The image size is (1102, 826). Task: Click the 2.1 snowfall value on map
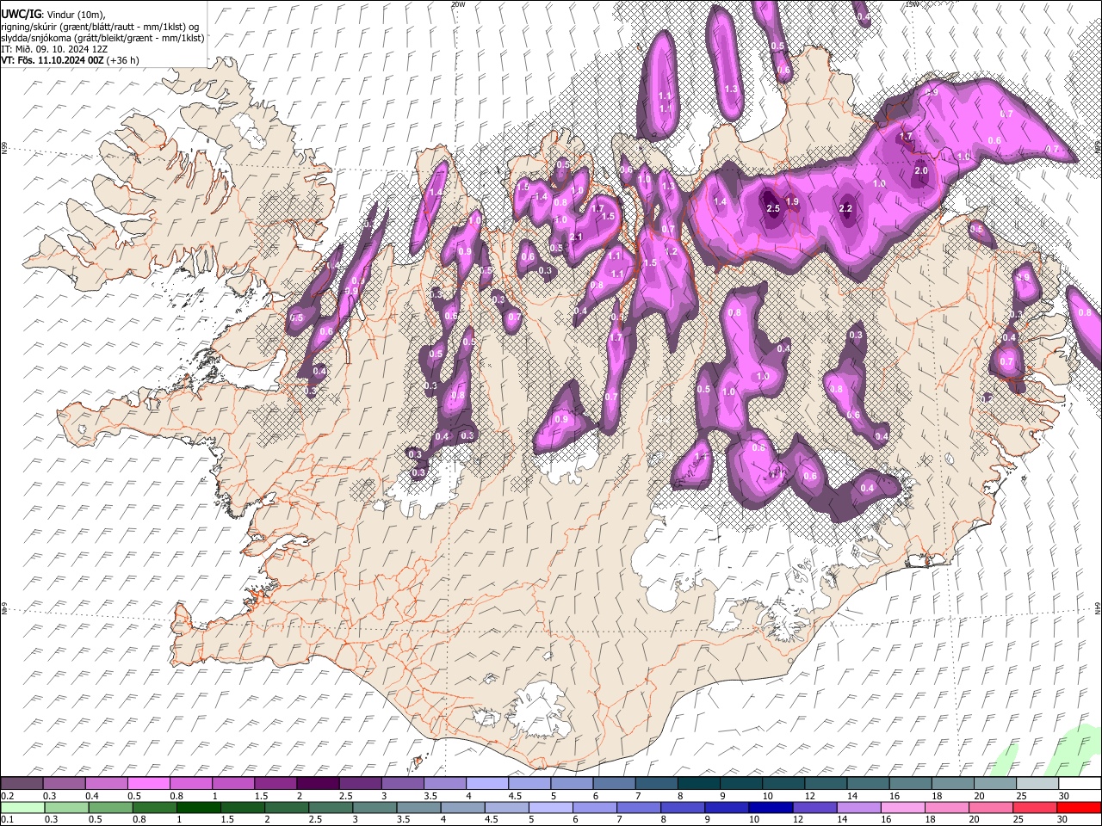click(576, 237)
